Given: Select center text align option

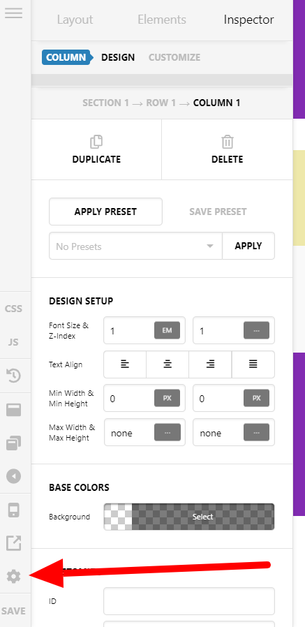Looking at the screenshot, I should [x=168, y=364].
